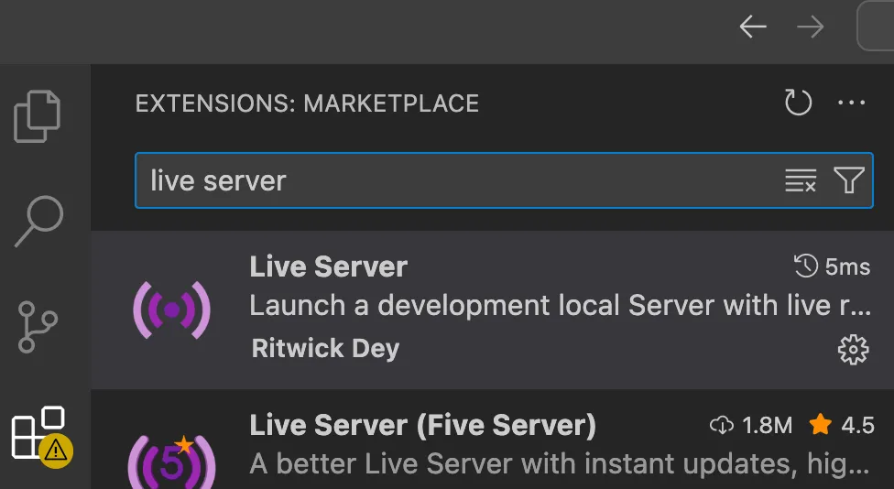Click the Ritwick Dey publisher name

click(x=325, y=348)
